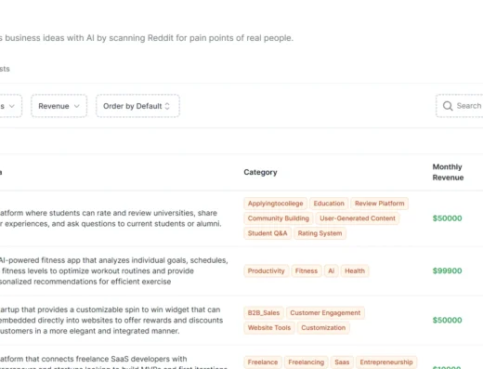Select the Applyingtocollege category tag

pos(275,204)
